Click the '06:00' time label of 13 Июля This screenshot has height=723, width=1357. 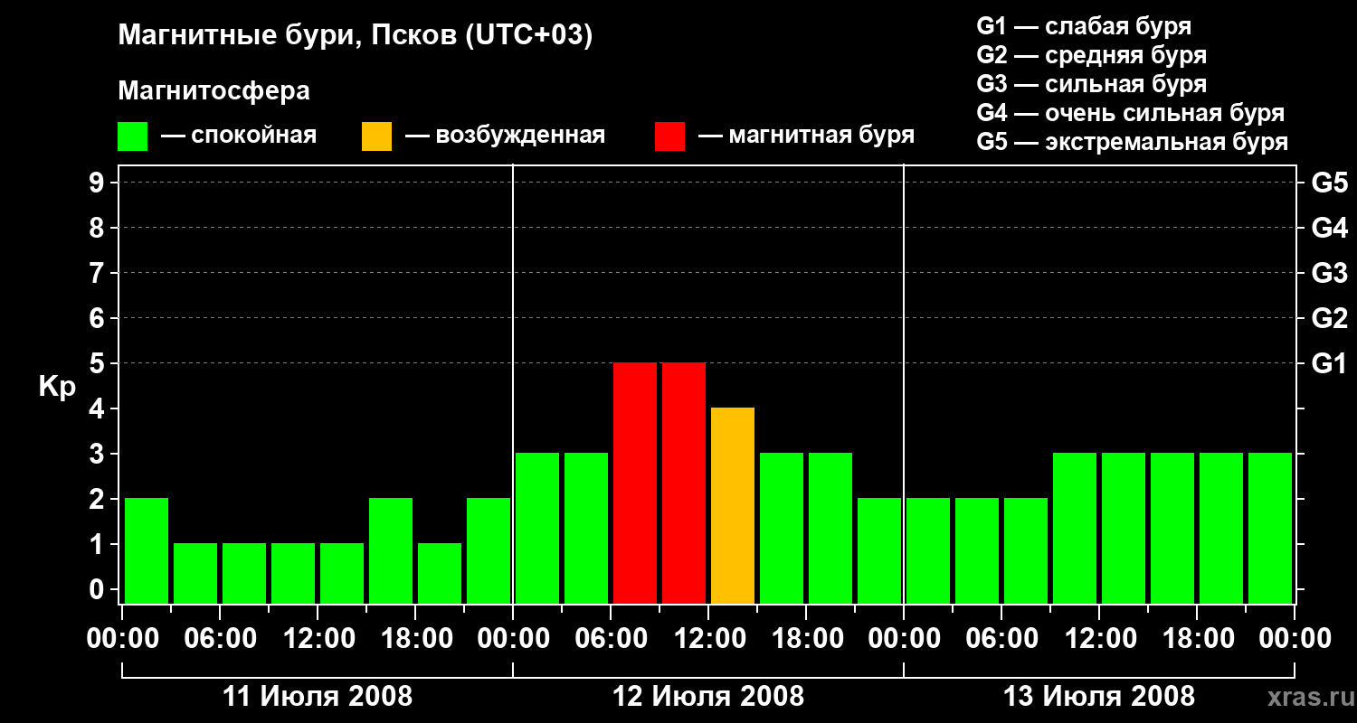point(1001,639)
